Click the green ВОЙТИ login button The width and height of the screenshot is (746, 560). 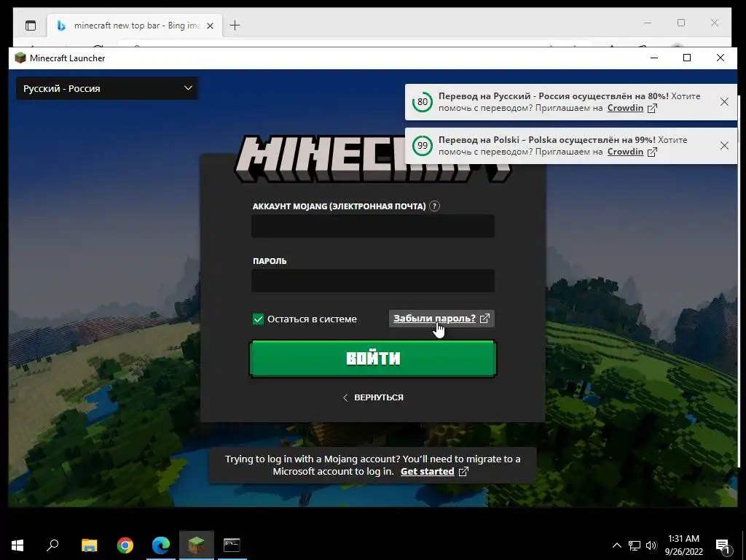tap(373, 359)
